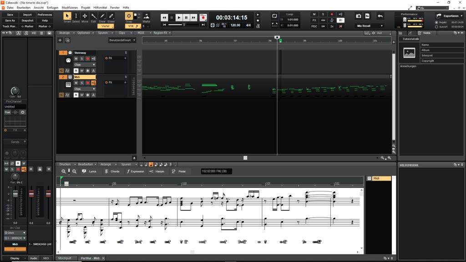466x262 pixels.
Task: Select the Auswahl radio button
Action: tap(436, 27)
